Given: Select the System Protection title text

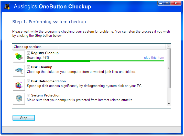Looking at the screenshot, I should (x=46, y=95).
